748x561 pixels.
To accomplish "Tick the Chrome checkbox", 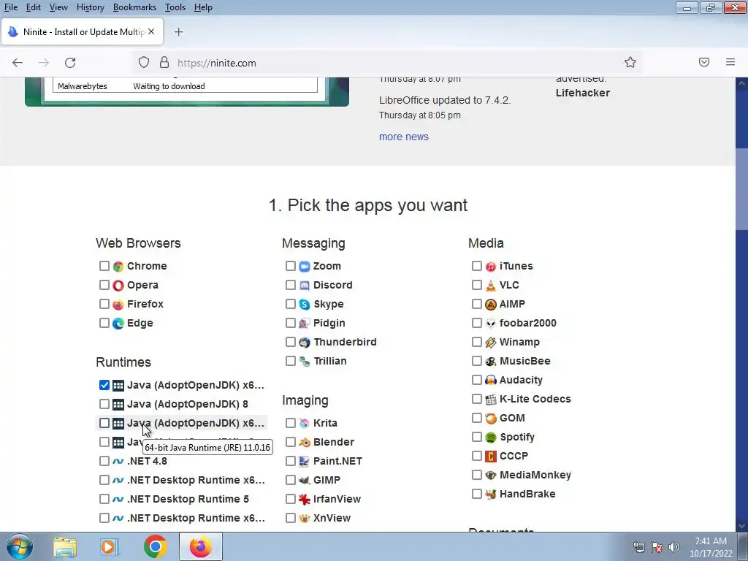I will tap(104, 266).
